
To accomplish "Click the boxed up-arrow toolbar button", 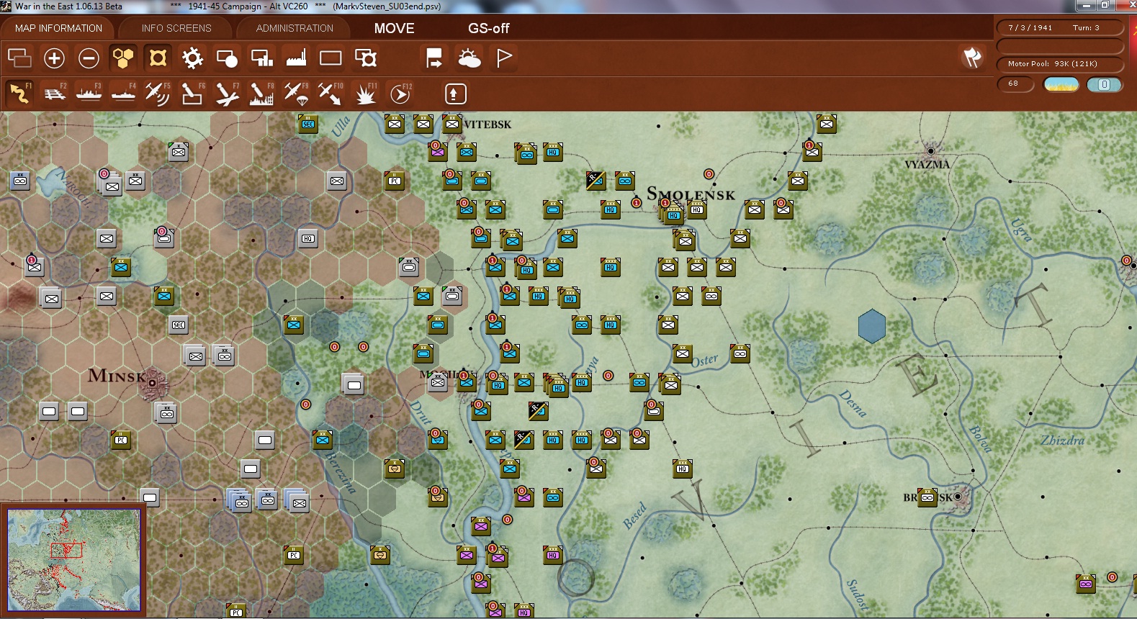I will point(455,94).
